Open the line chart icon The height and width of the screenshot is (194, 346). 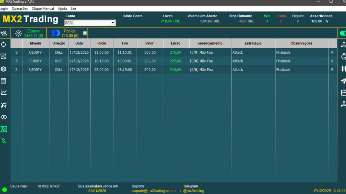[x=4, y=92]
